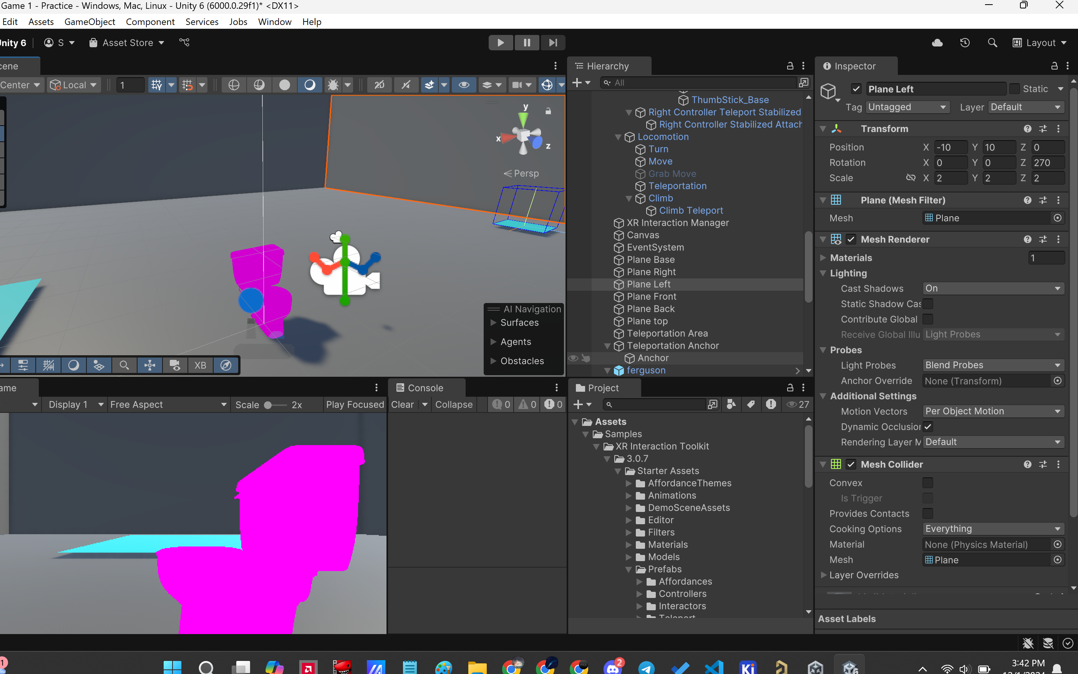Step forward one frame
This screenshot has width=1078, height=674.
point(553,42)
